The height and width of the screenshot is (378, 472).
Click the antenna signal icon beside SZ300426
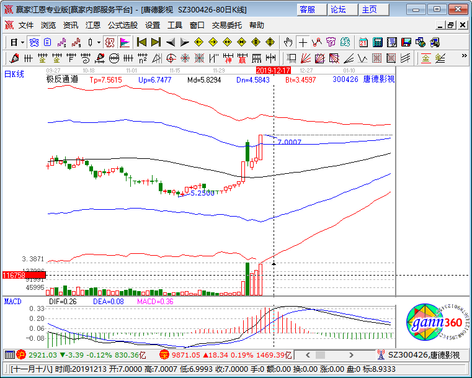(x=381, y=355)
